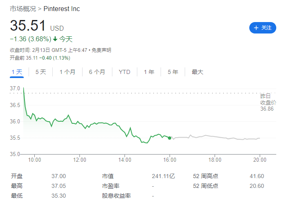
Task: Select the 1 天 time range tab
Action: [17, 72]
